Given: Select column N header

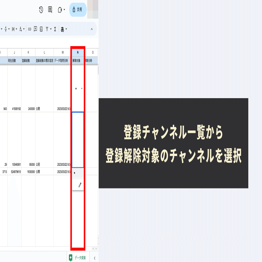Looking at the screenshot, I should pos(78,52).
